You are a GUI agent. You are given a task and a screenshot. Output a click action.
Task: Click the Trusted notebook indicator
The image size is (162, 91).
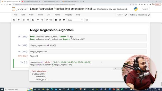[x=119, y=15]
